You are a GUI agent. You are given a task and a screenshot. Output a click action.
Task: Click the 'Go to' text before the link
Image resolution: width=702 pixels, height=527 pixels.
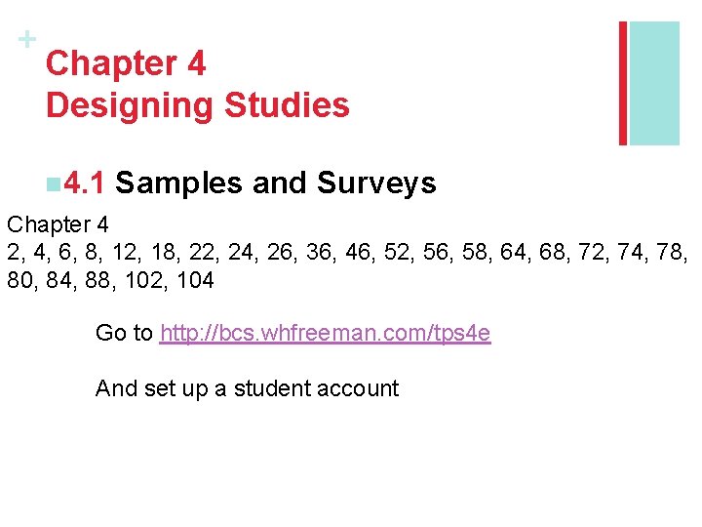124,334
